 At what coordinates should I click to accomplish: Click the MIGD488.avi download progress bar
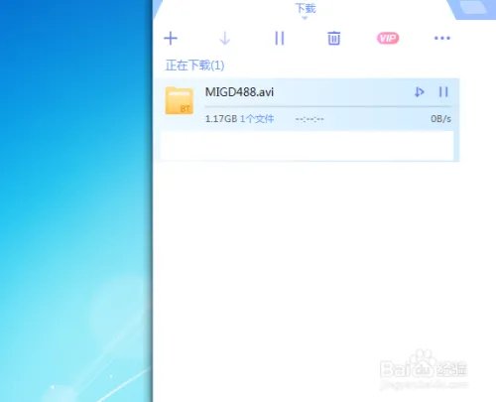tap(328, 107)
